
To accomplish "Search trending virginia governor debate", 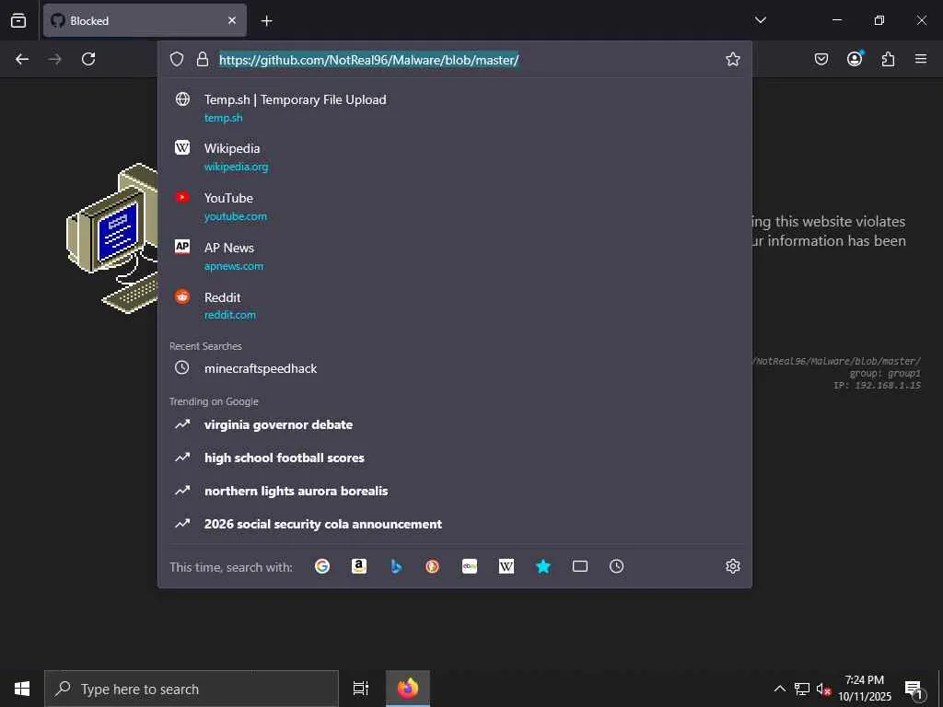I will 455,424.
